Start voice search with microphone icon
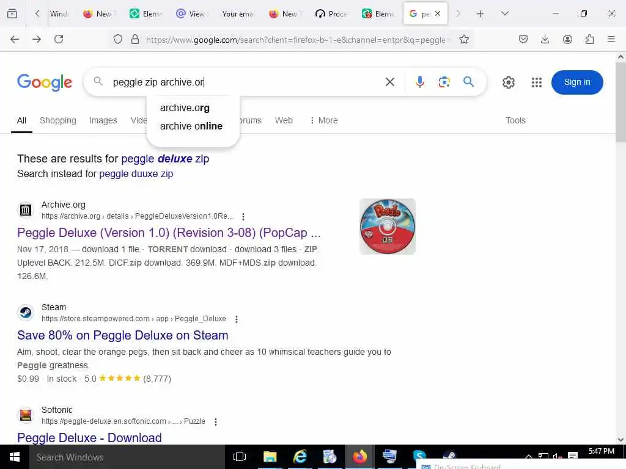Screen dimensions: 626x469 419,82
